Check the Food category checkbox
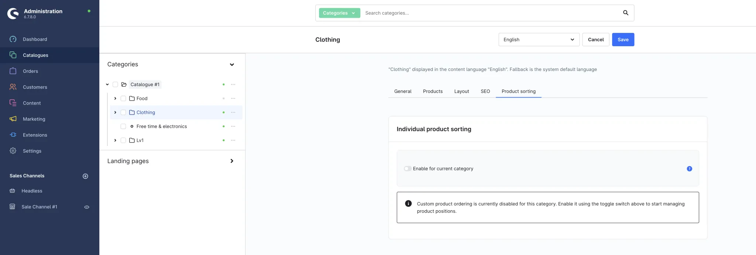The image size is (756, 255). coord(123,99)
